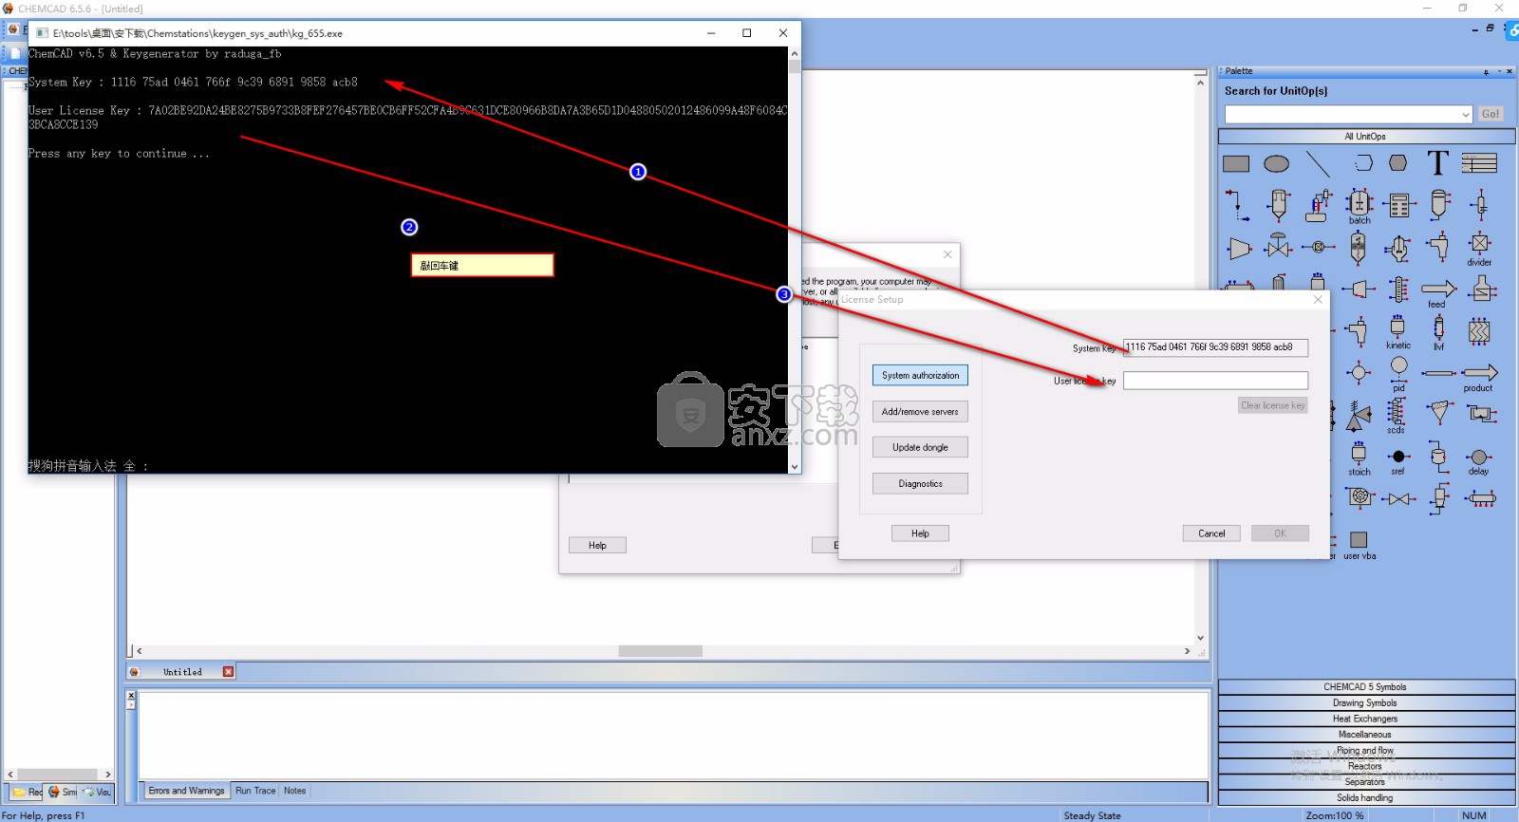
Task: Pick the compressor UnitOp icon
Action: (1238, 249)
